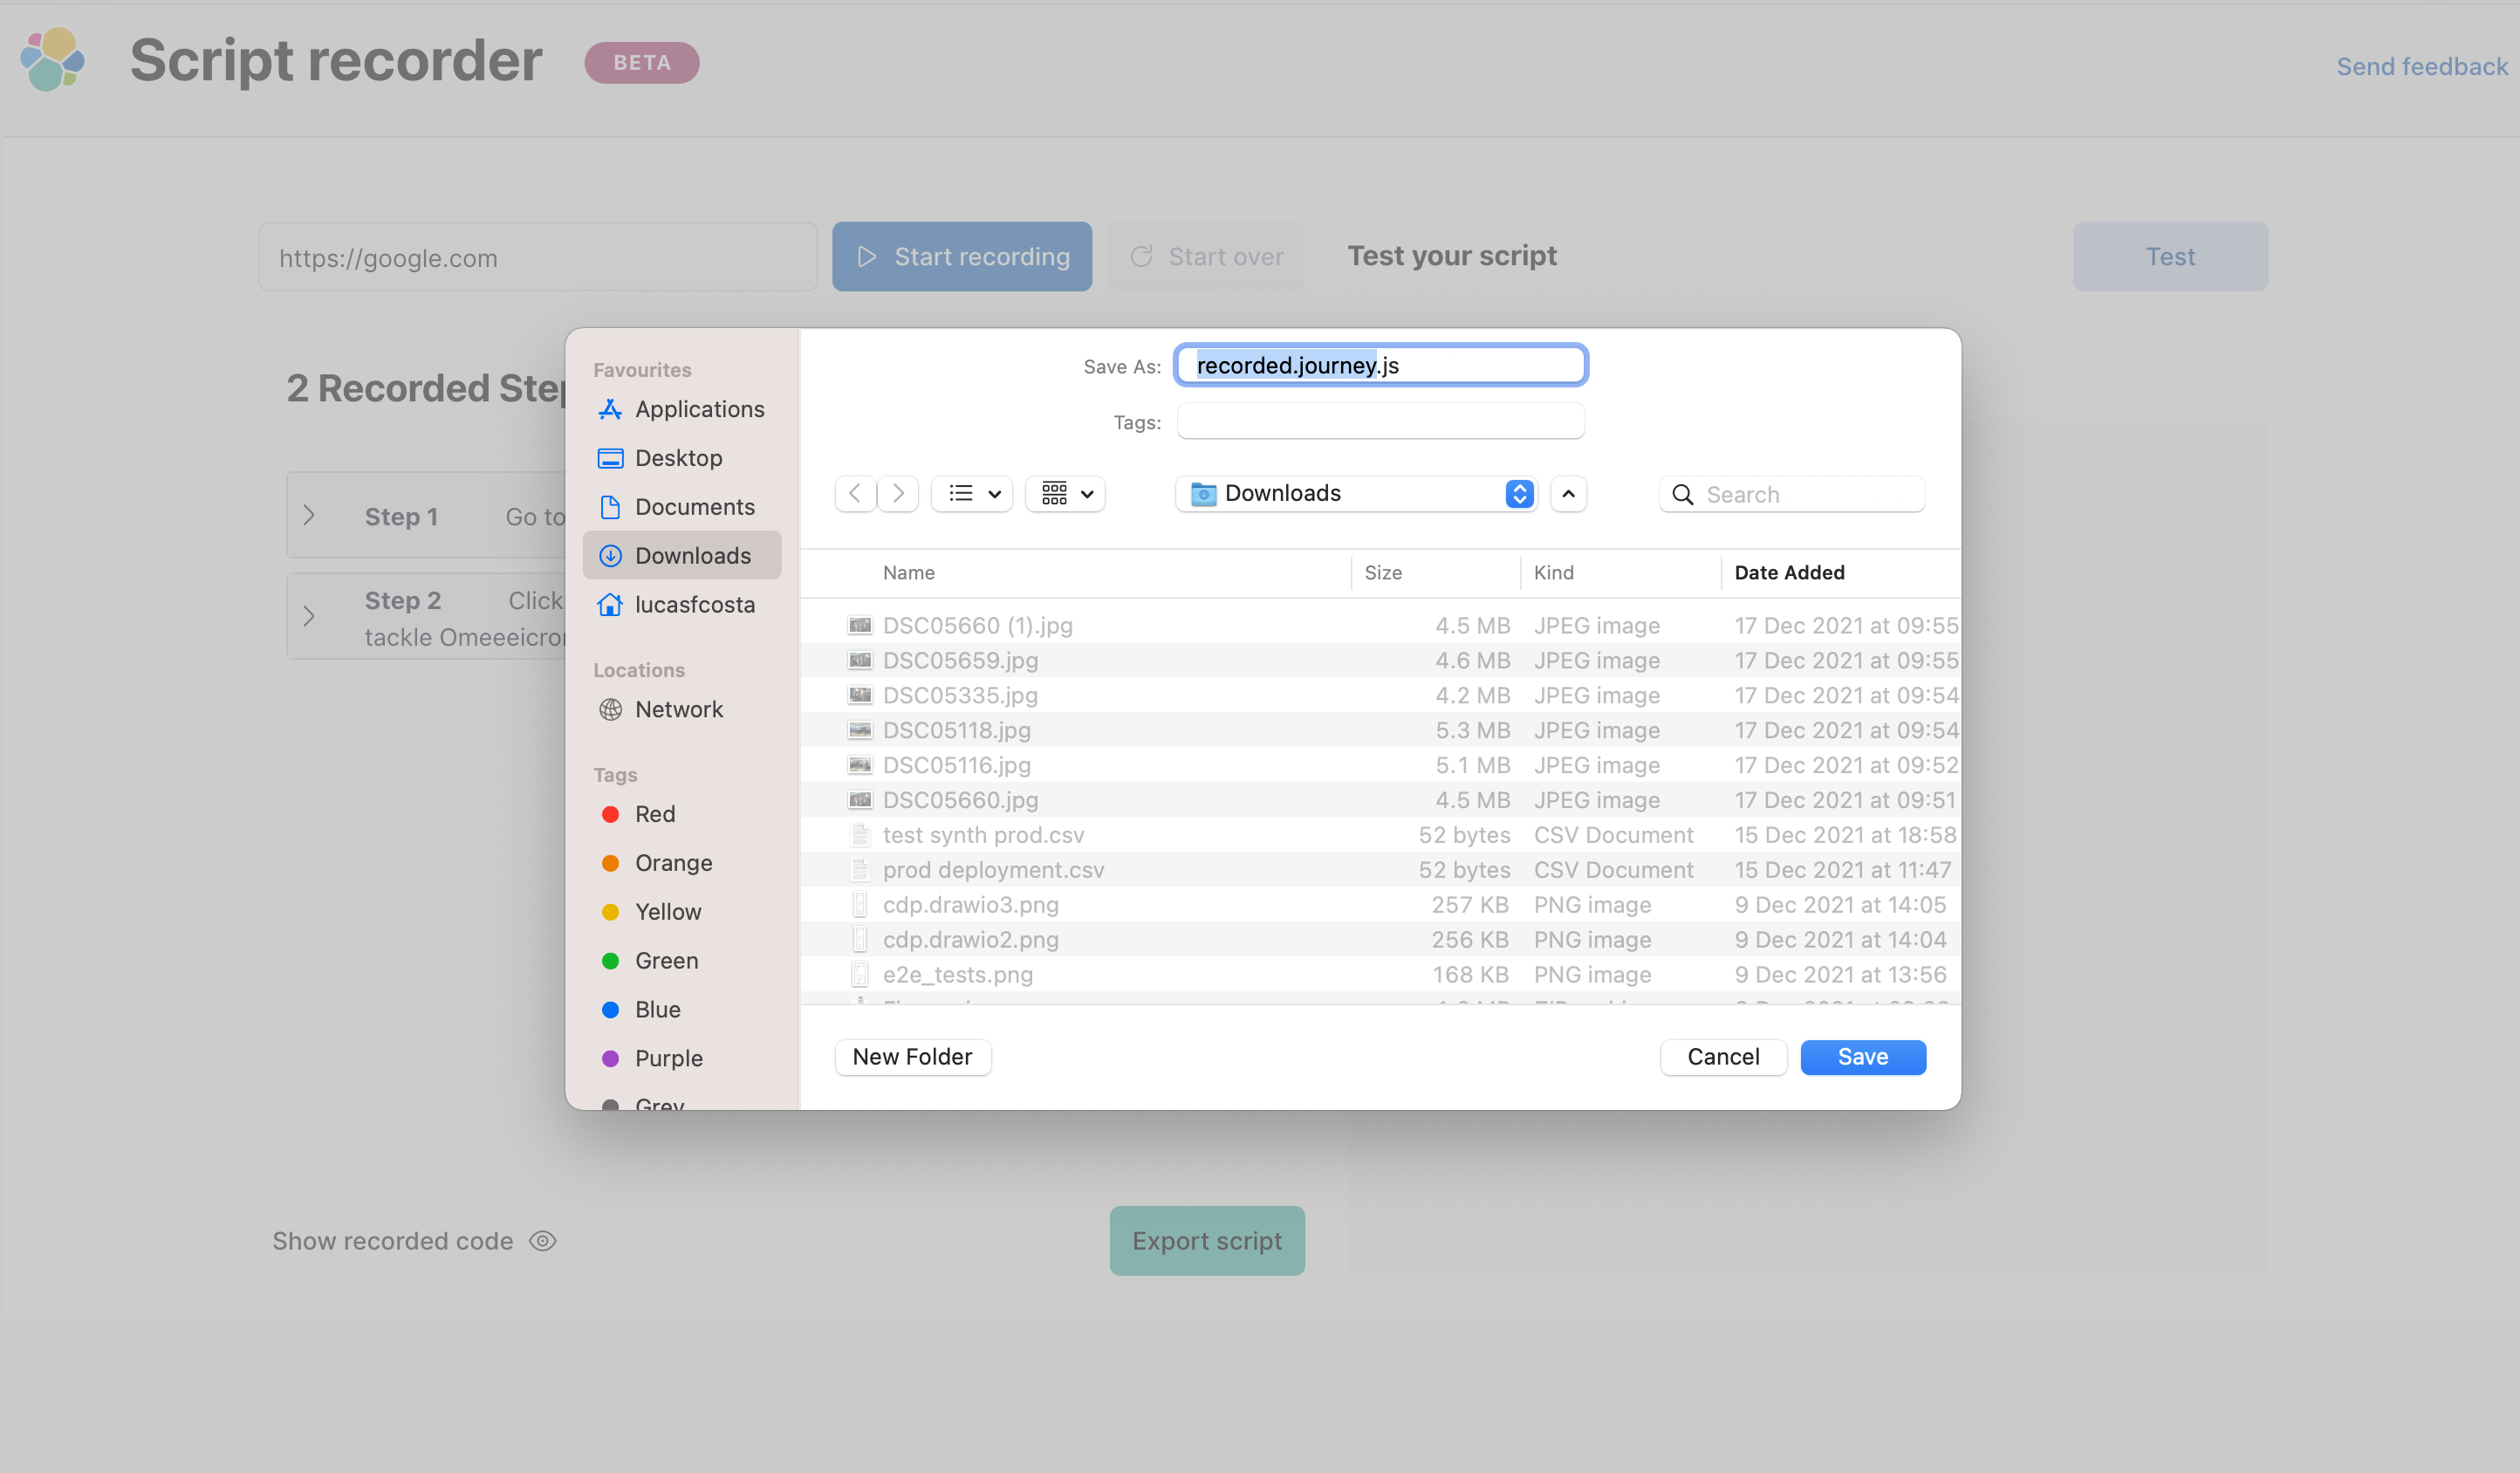Open the lucasfcosta home folder icon
2520x1473 pixels.
pyautogui.click(x=610, y=605)
